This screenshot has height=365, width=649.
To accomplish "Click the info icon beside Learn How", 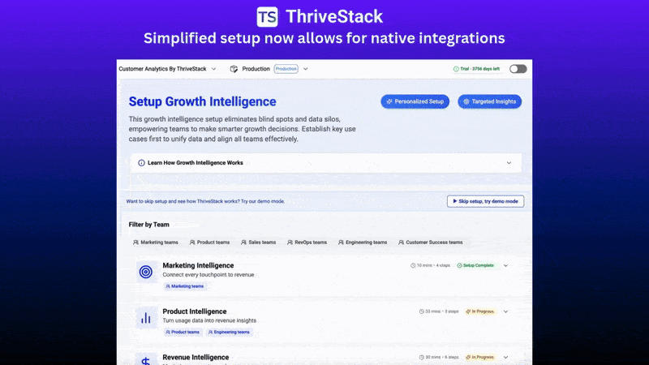I will coord(141,163).
